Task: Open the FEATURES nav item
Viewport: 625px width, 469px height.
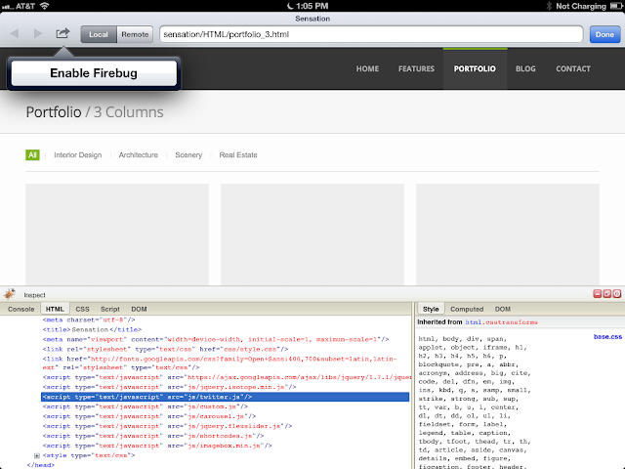Action: tap(416, 69)
